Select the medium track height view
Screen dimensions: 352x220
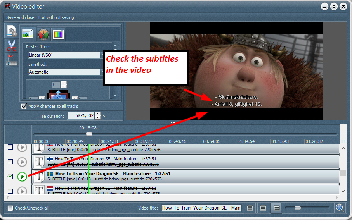click(x=263, y=208)
